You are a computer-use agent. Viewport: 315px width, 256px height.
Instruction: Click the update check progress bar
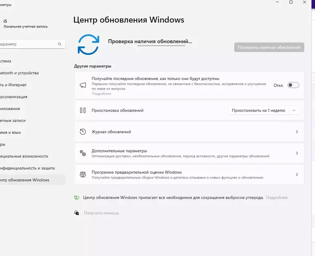pos(161,46)
